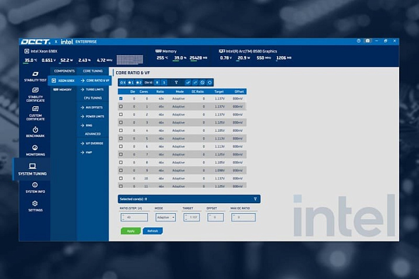Click the Offset column header

pos(239,92)
